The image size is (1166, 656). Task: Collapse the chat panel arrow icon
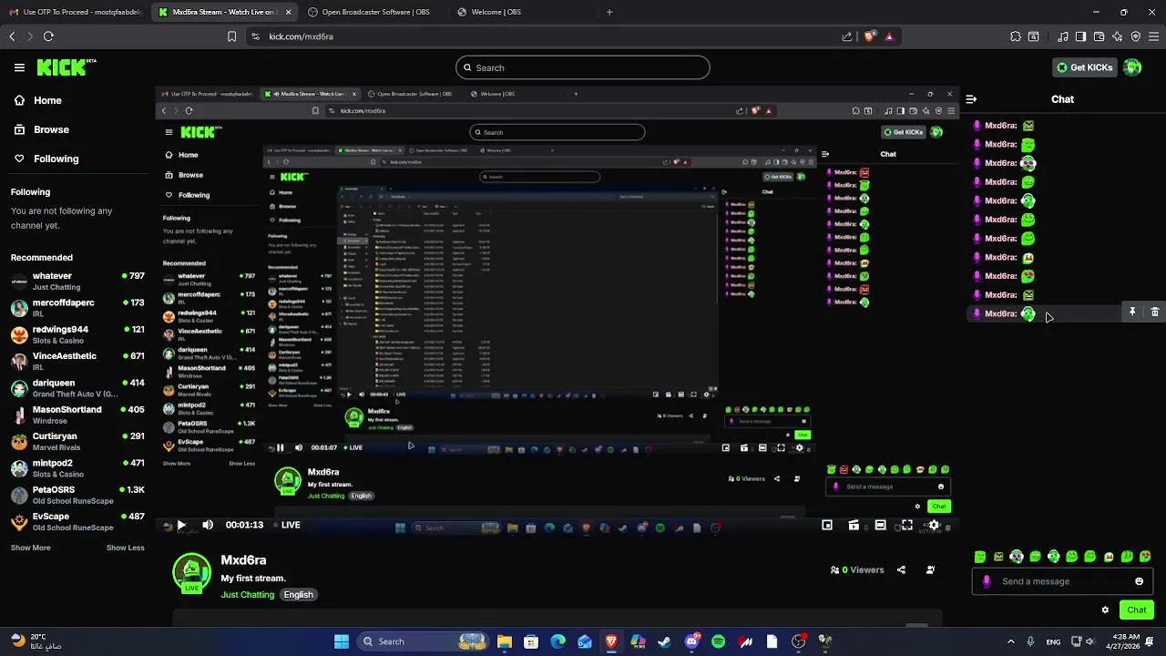click(971, 99)
